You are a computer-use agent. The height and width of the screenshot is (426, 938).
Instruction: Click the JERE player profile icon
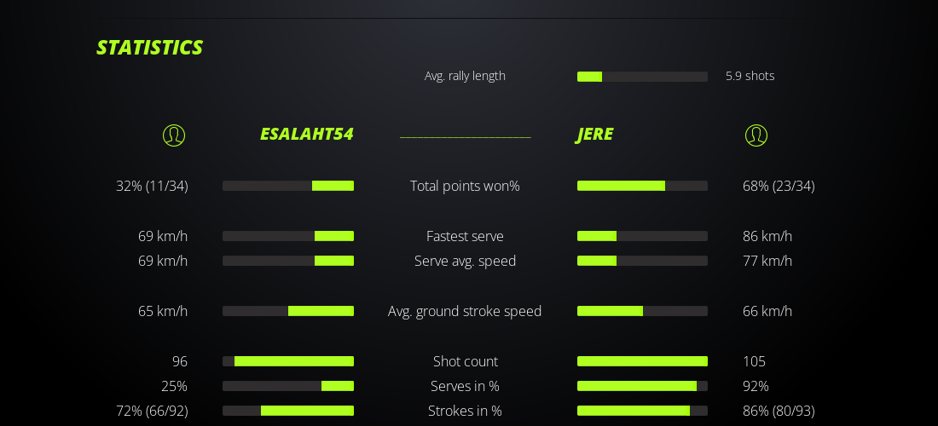point(756,135)
